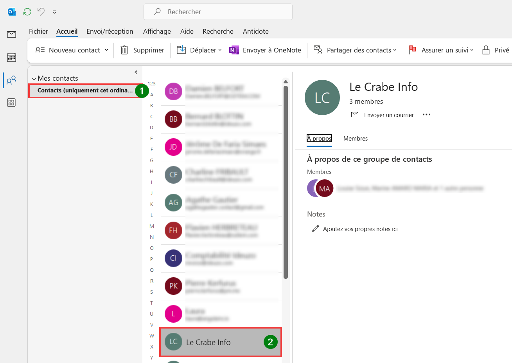The width and height of the screenshot is (512, 363).
Task: Collapse the Mes contacts group
Action: coord(34,79)
